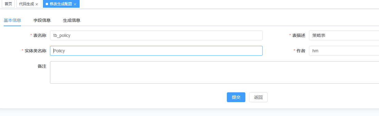Click the 作者 field label
Viewport: 379px width, 116px height.
pyautogui.click(x=301, y=51)
